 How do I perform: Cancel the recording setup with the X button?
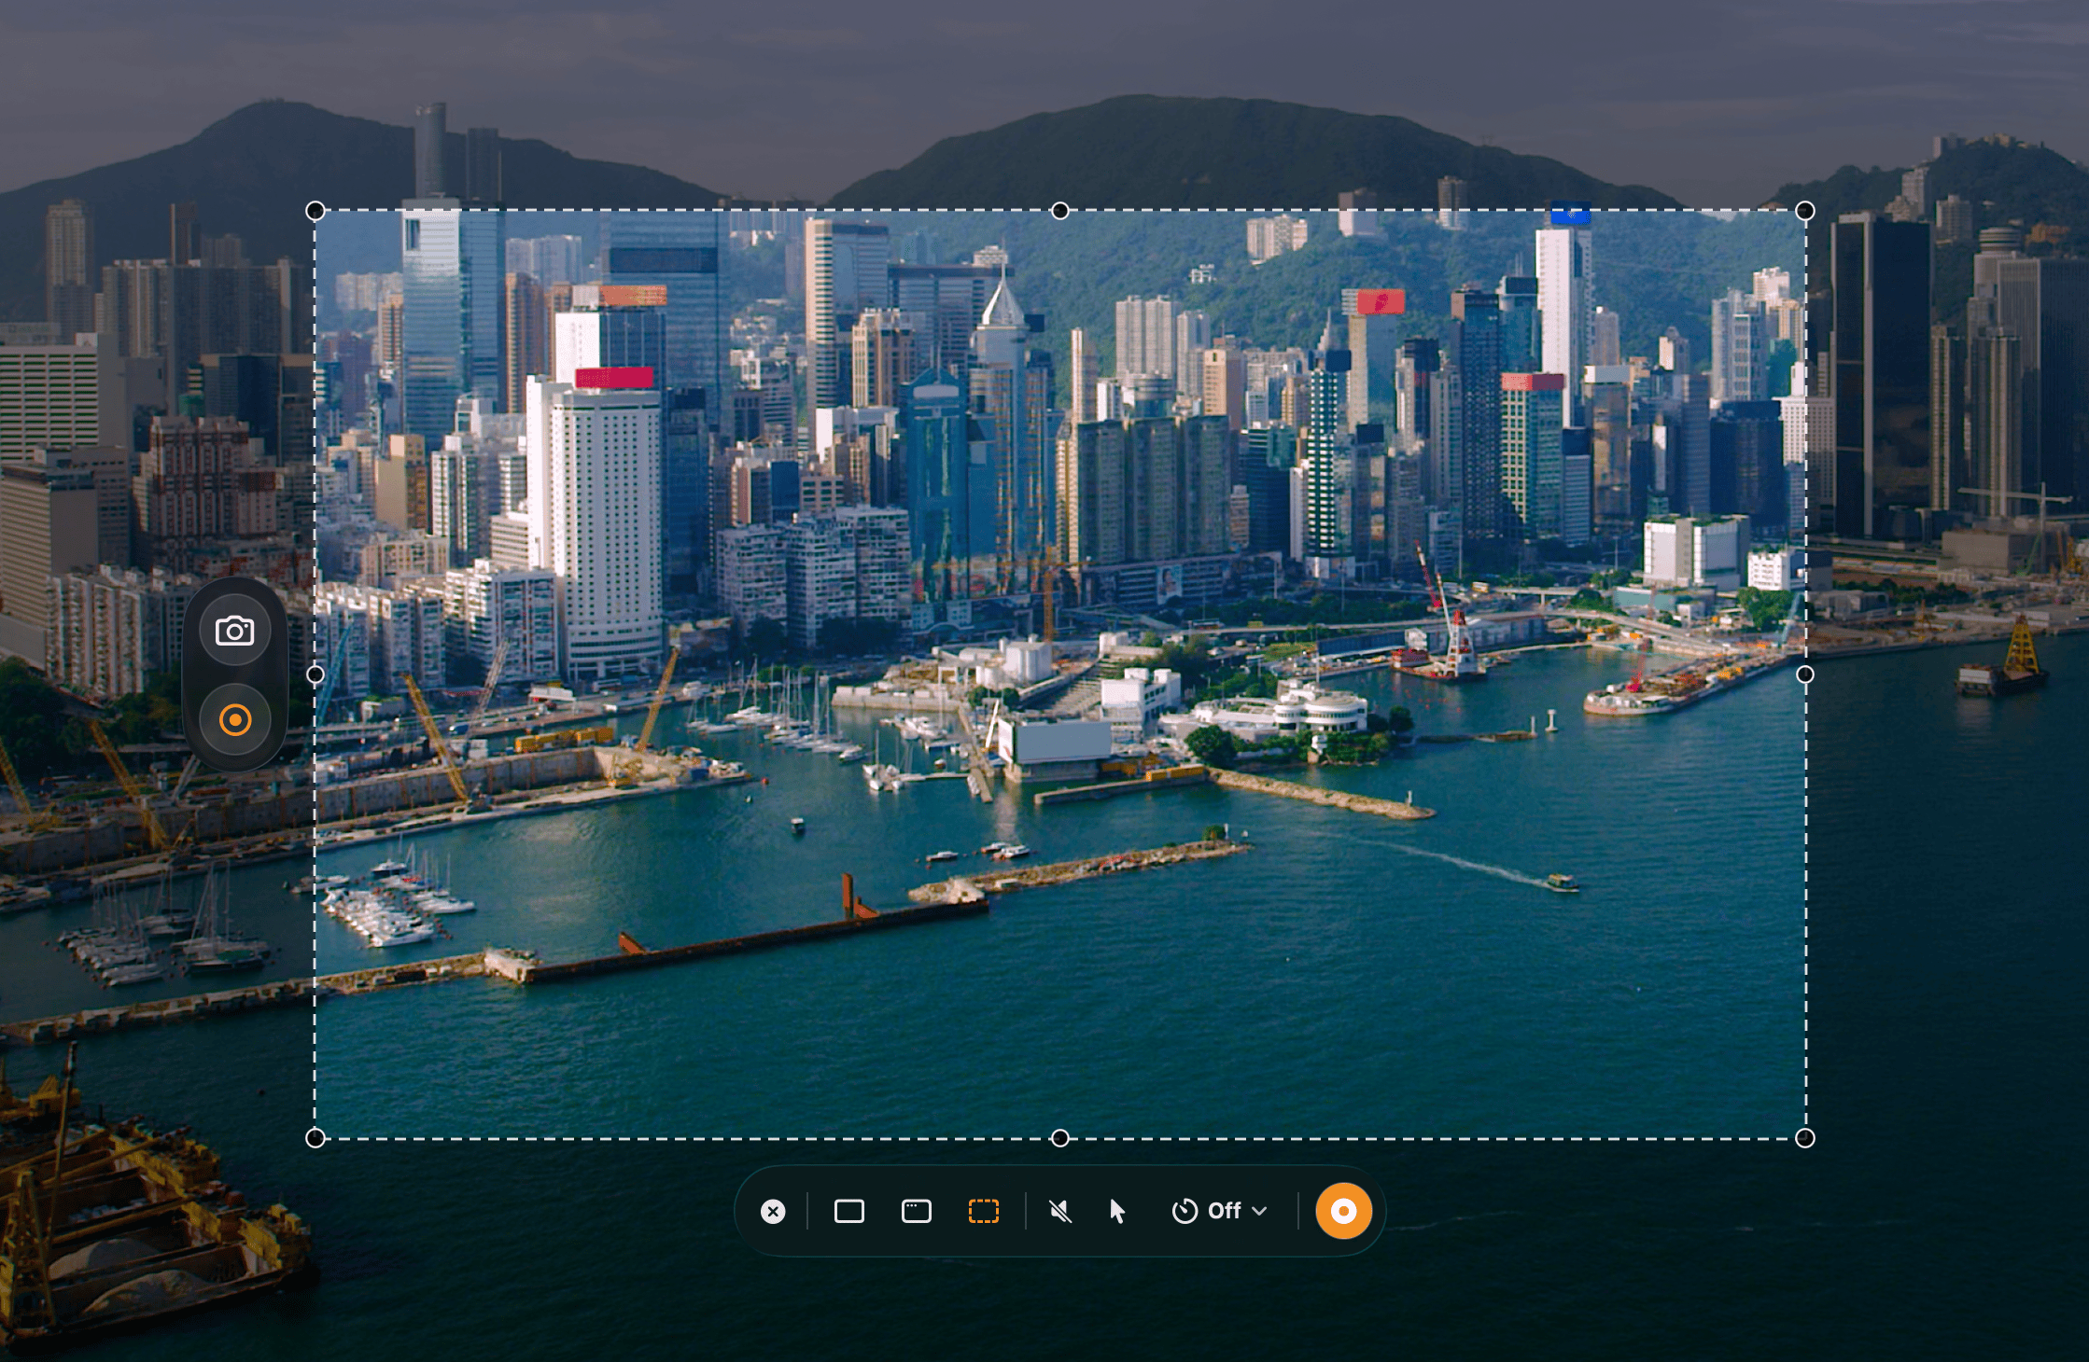[773, 1211]
